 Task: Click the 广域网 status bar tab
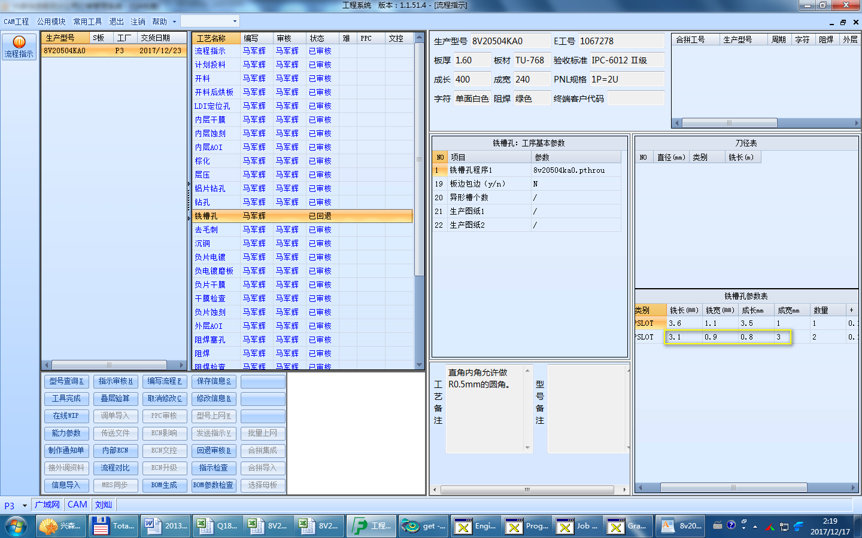tap(47, 505)
